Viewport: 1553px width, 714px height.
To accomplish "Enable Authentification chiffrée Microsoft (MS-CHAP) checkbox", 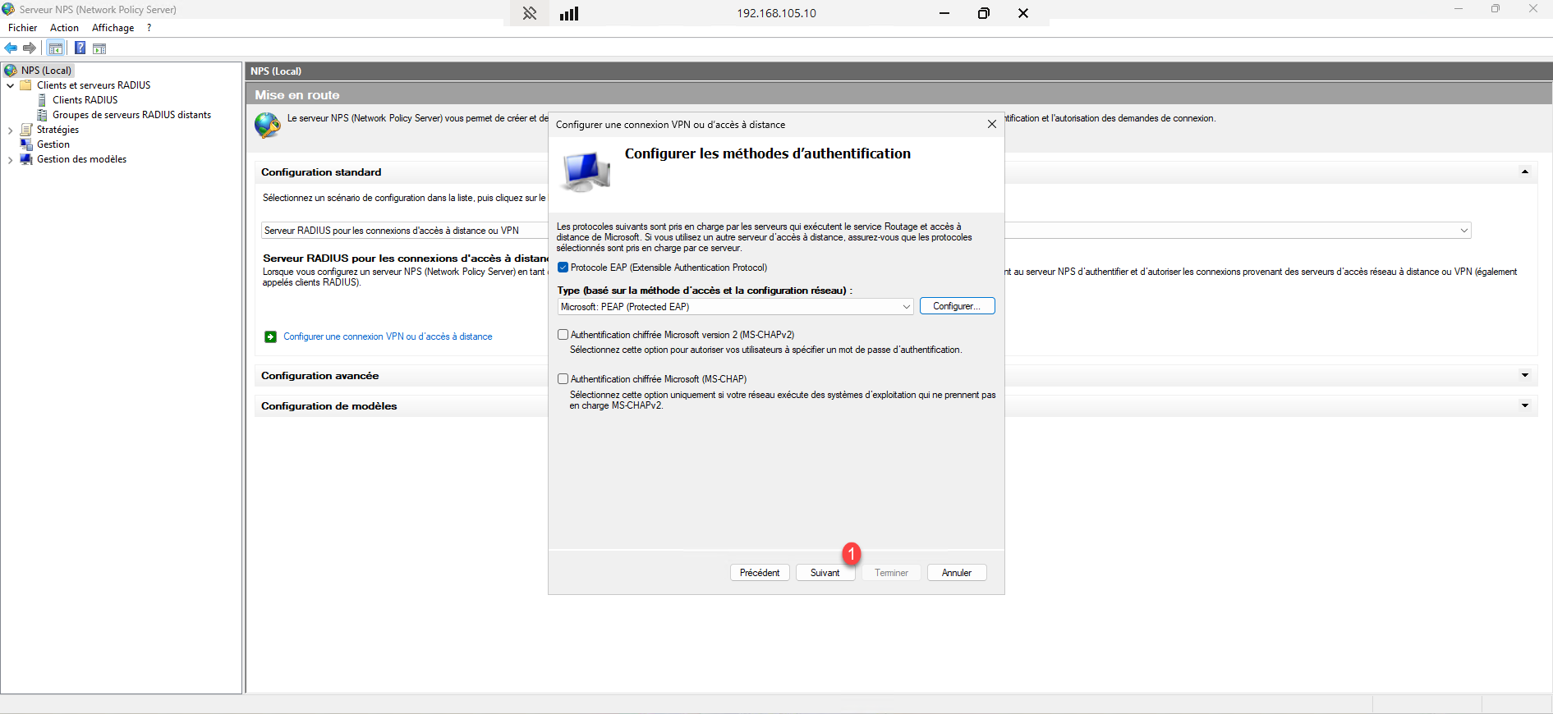I will [563, 379].
